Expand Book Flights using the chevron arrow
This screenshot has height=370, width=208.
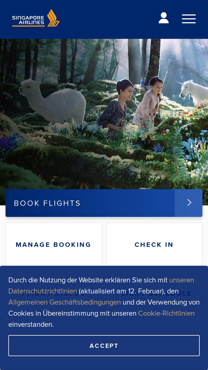(189, 203)
